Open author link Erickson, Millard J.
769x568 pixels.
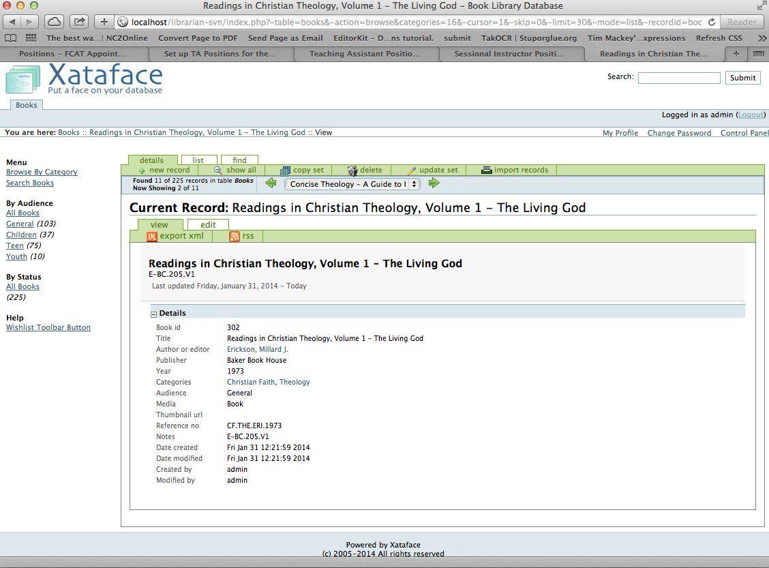click(x=258, y=349)
